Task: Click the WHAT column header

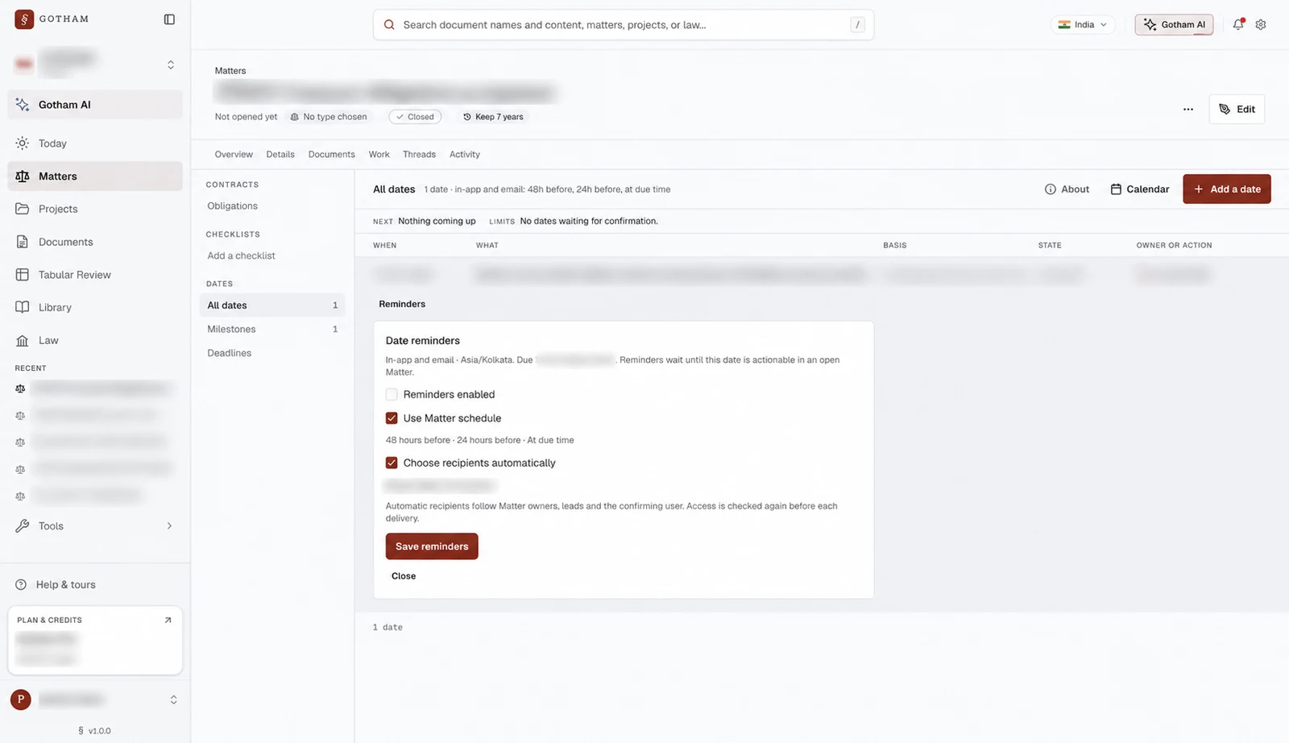Action: [487, 245]
